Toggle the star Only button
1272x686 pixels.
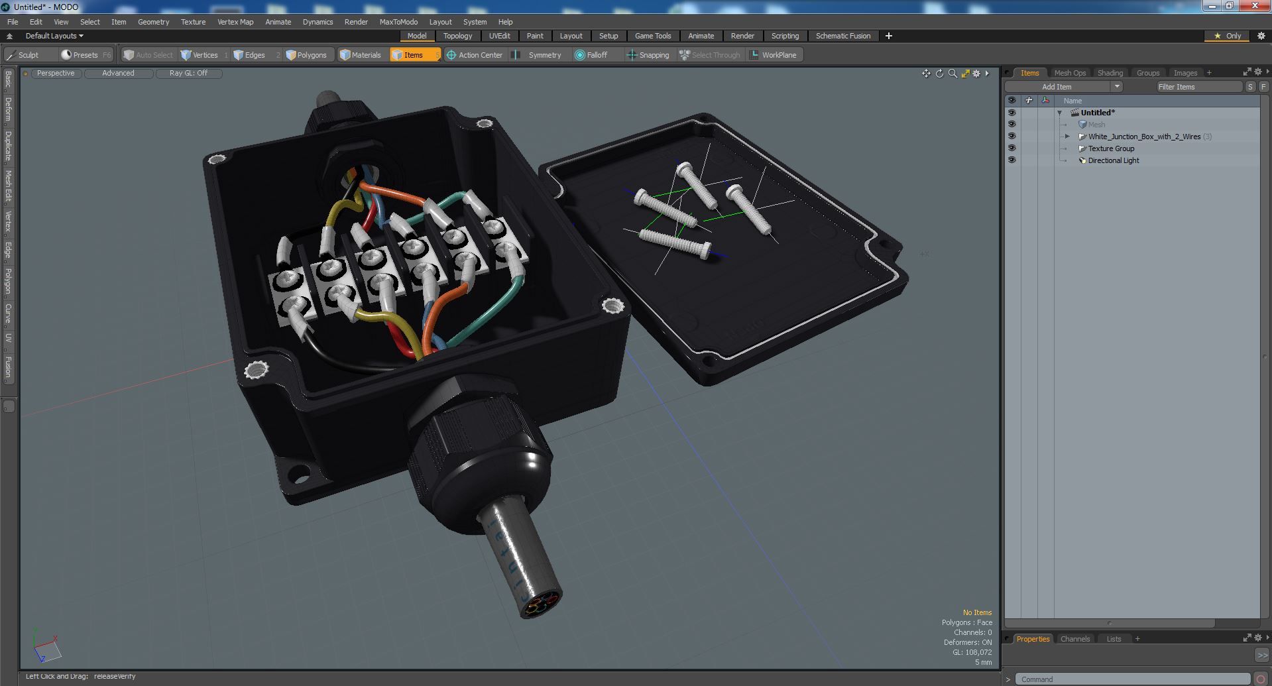(1227, 36)
